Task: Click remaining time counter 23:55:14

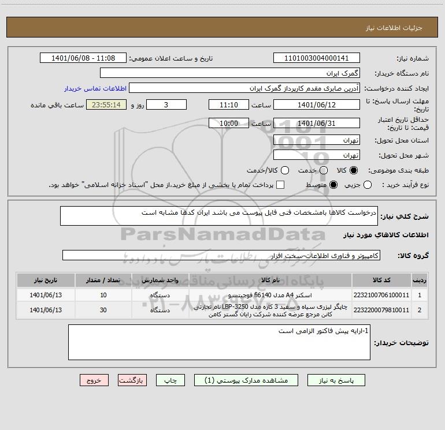Action: (x=106, y=104)
